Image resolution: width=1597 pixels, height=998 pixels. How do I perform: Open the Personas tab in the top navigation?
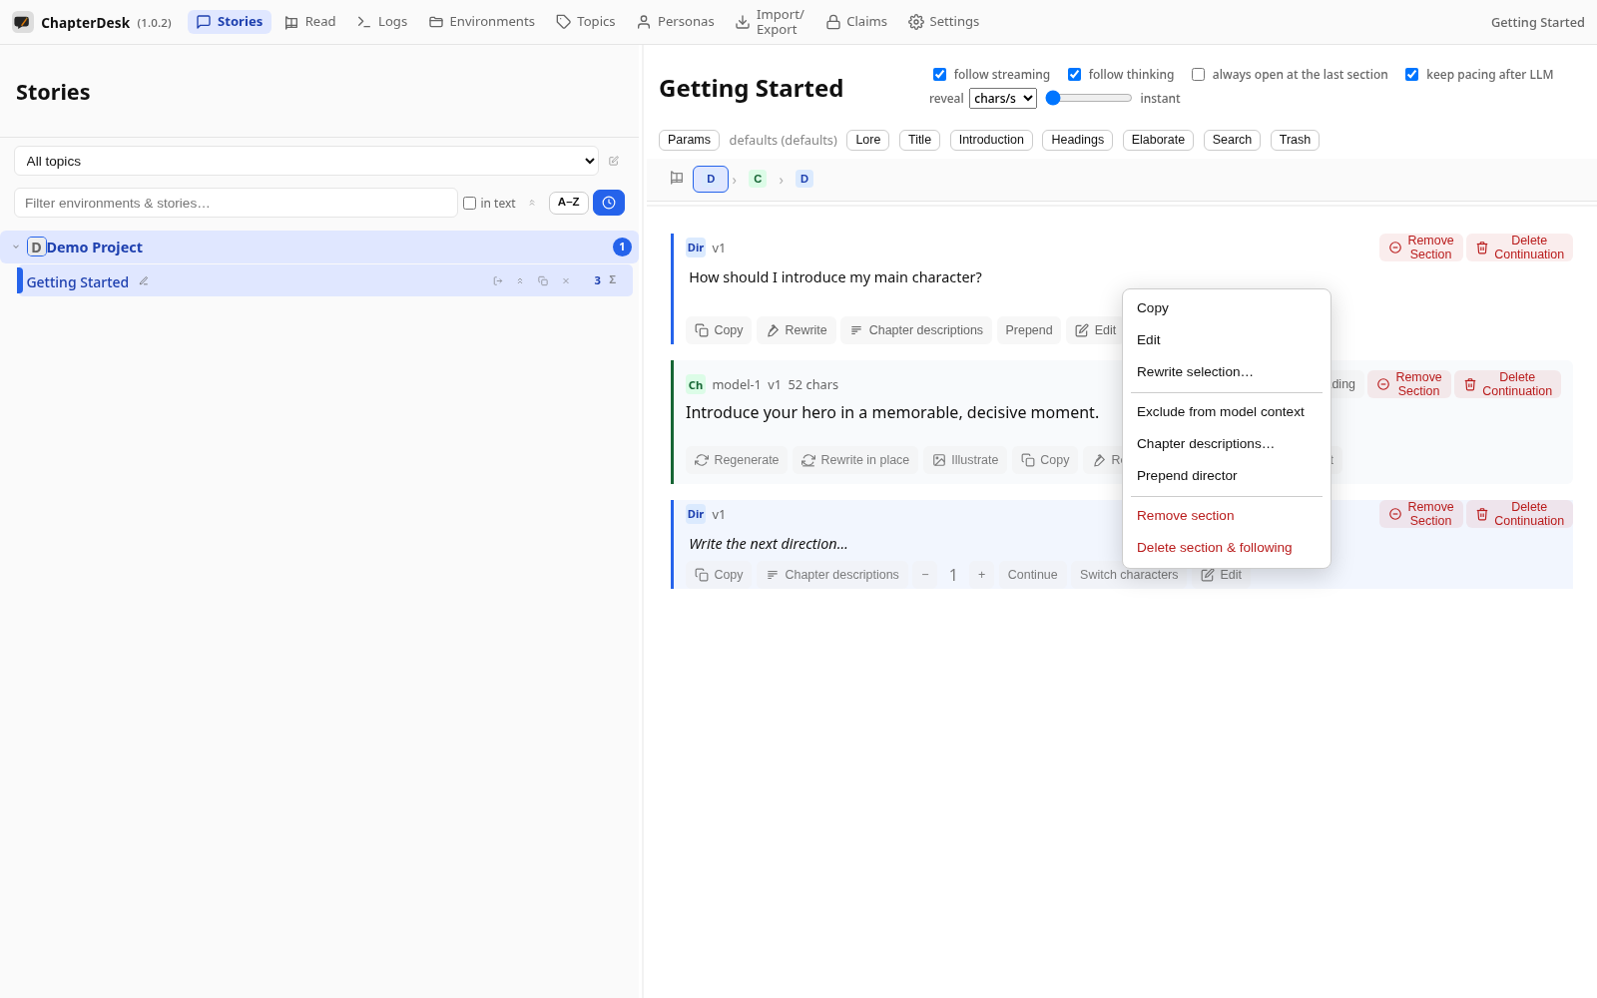pos(676,22)
